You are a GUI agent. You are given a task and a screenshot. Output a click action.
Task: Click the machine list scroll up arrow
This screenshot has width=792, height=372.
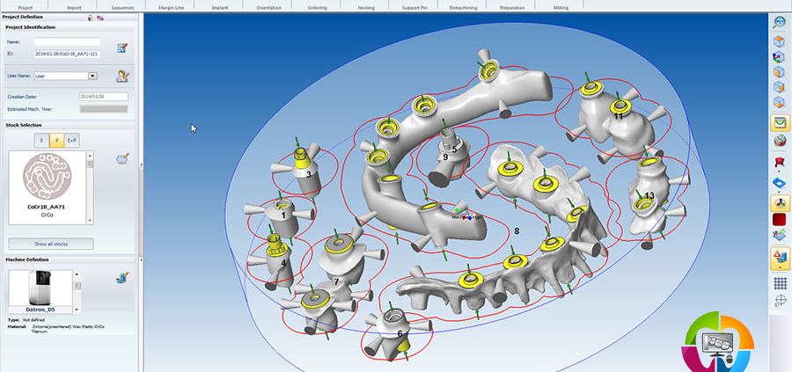(x=77, y=274)
